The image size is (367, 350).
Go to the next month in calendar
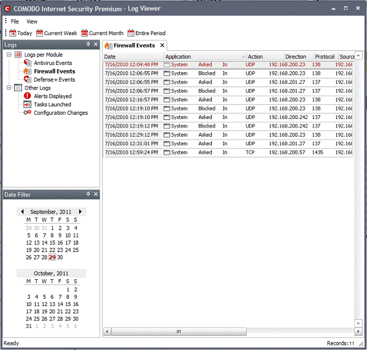click(x=80, y=212)
